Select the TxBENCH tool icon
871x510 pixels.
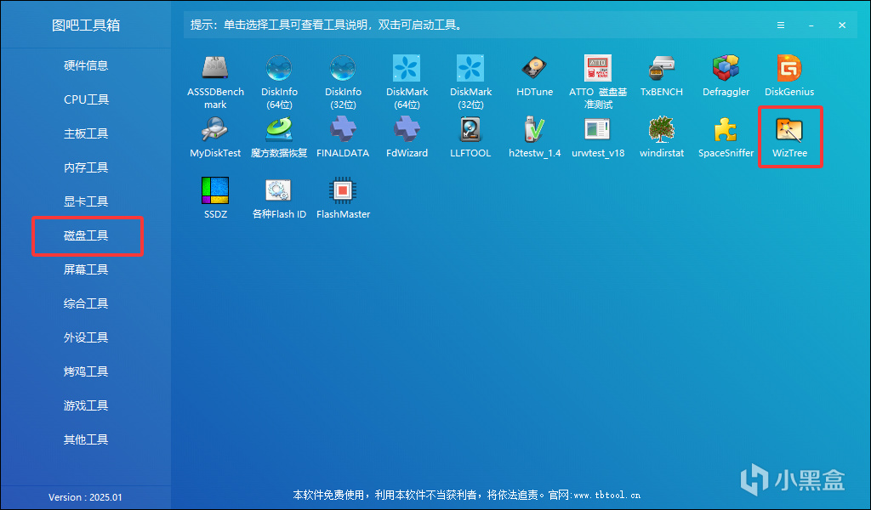coord(662,68)
